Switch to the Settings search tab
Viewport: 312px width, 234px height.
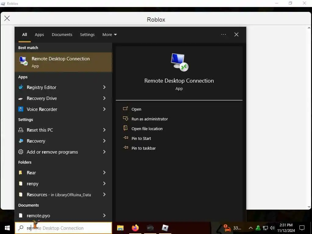coord(87,35)
